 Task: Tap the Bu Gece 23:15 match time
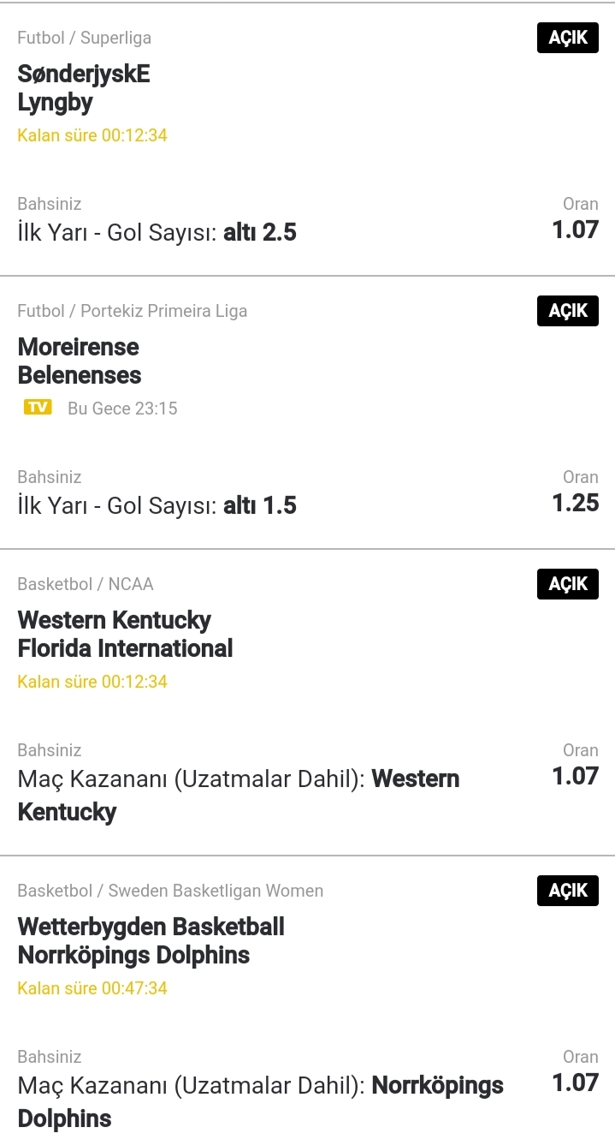[x=122, y=409]
